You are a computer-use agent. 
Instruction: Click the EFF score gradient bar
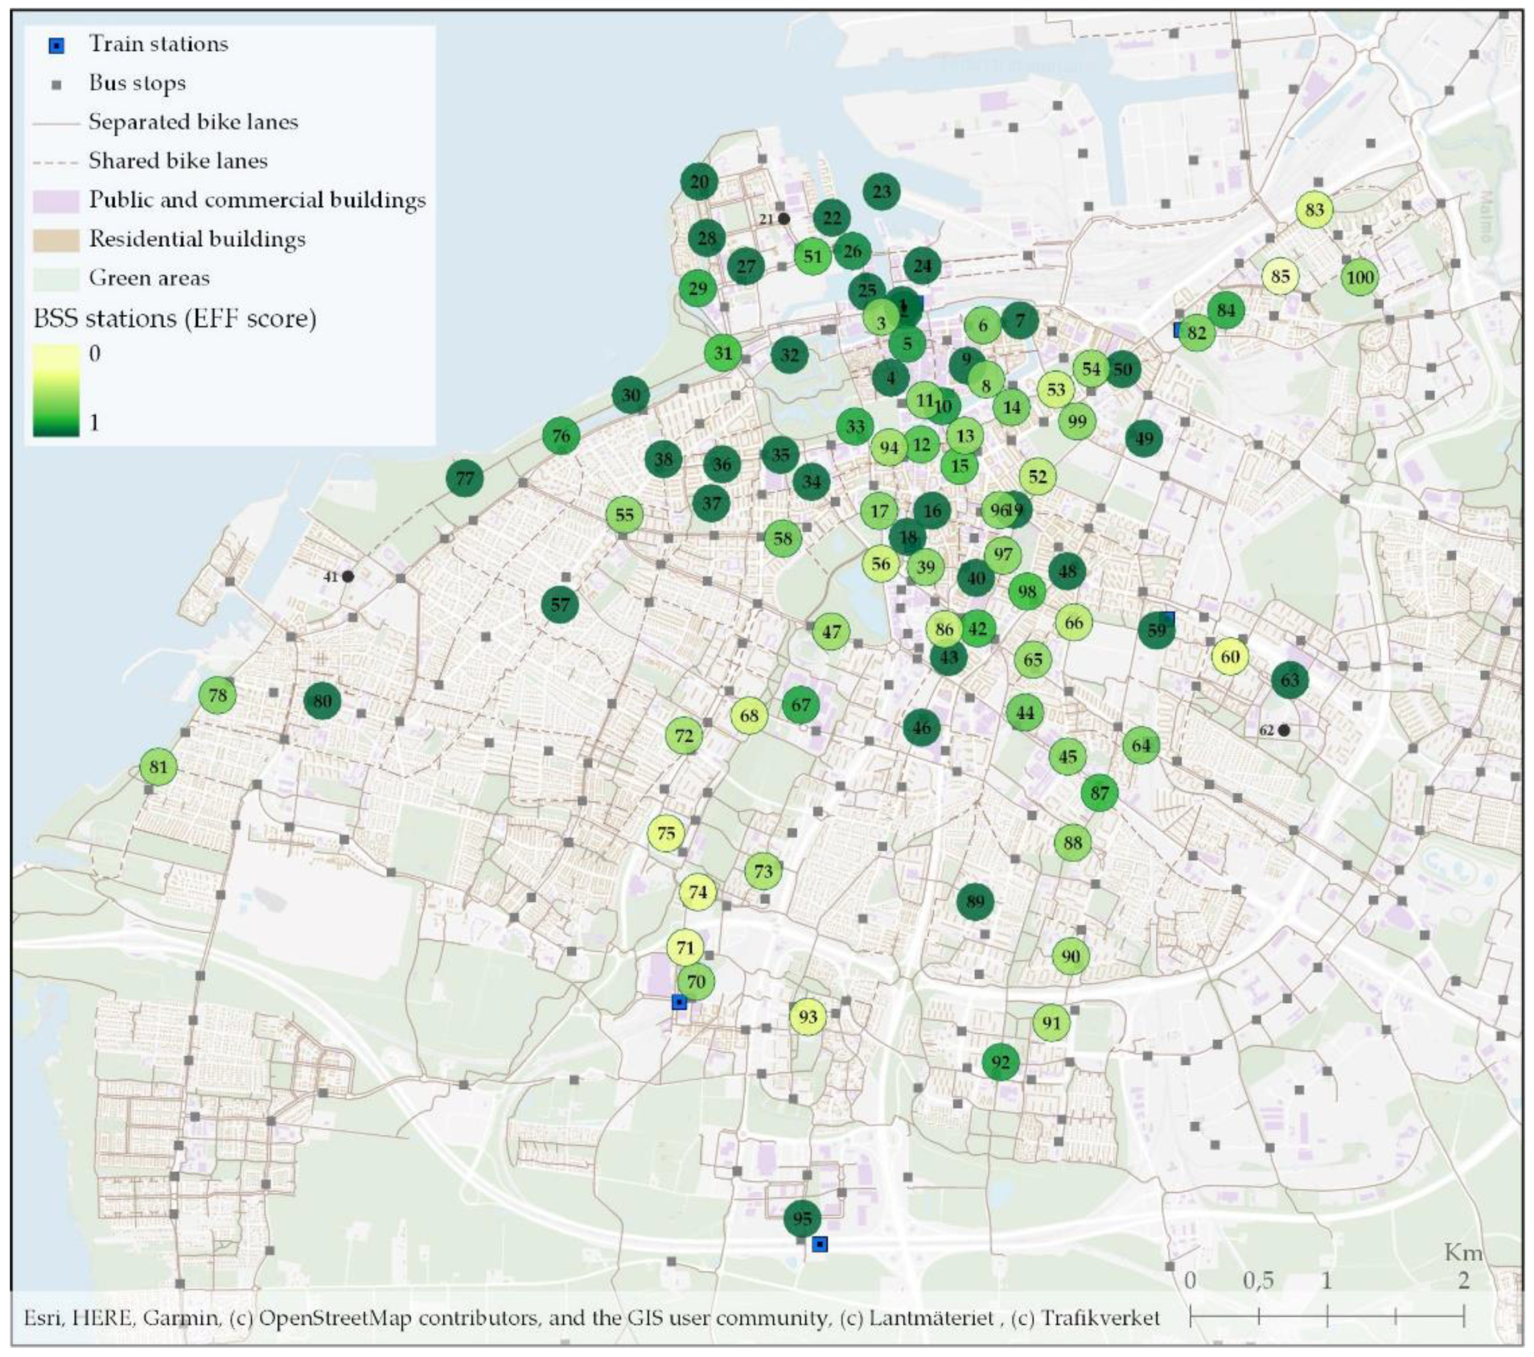[x=55, y=390]
